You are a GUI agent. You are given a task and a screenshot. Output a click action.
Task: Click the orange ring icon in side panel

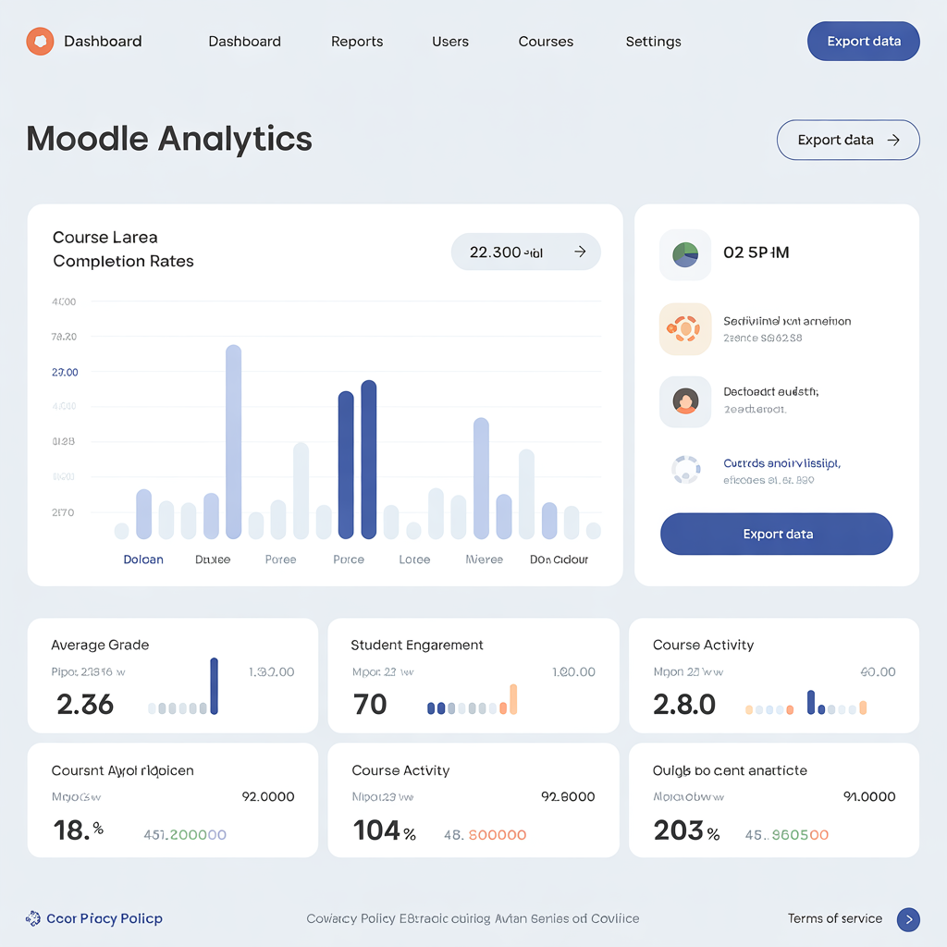point(685,329)
